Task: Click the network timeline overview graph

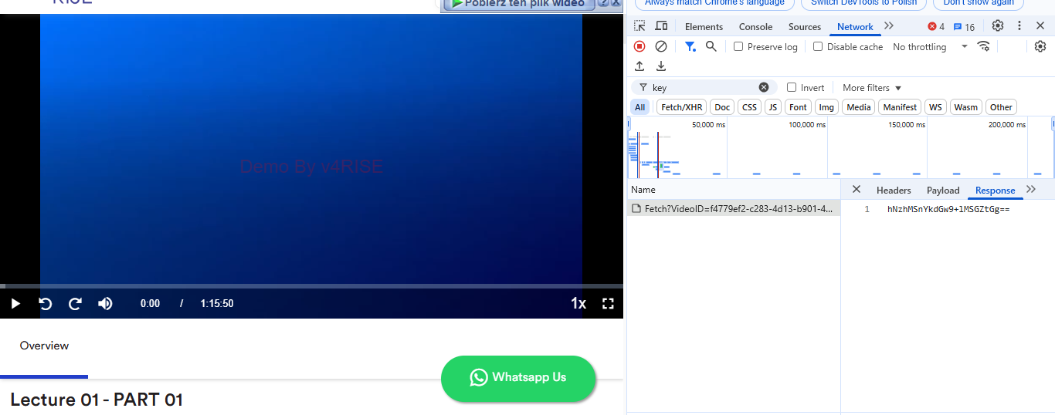Action: point(840,147)
